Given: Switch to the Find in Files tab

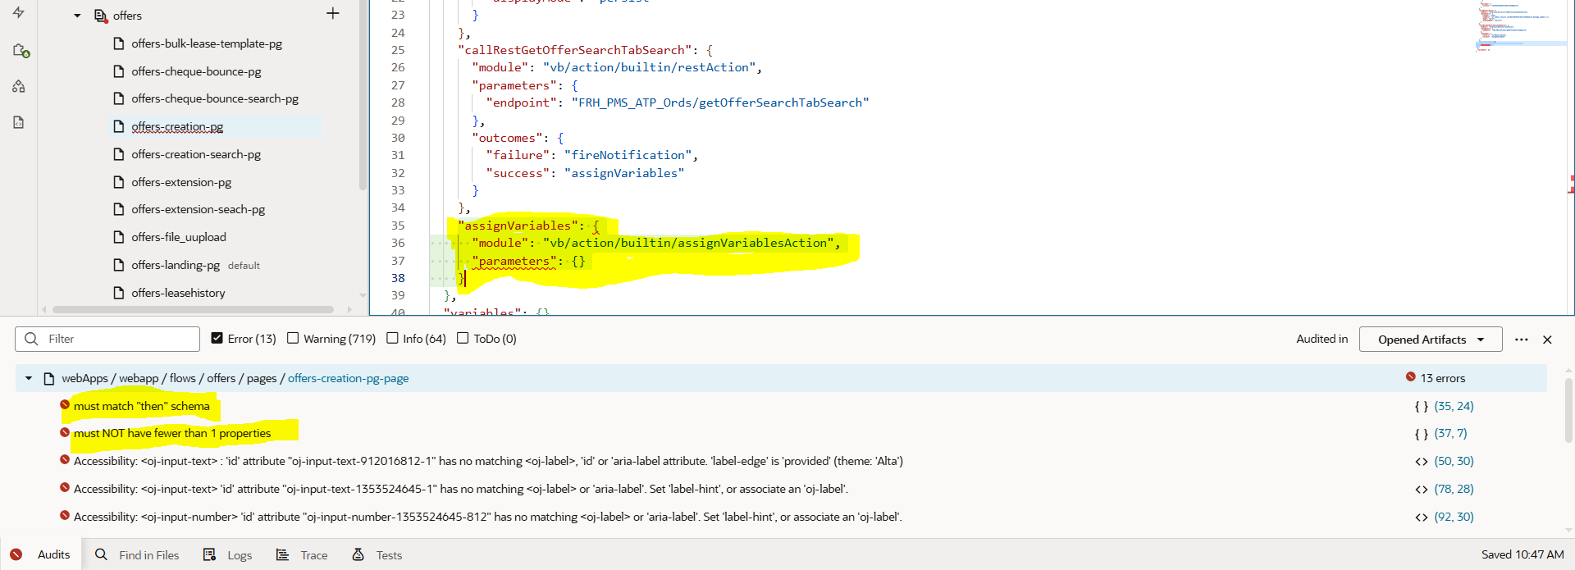Looking at the screenshot, I should click(x=137, y=554).
